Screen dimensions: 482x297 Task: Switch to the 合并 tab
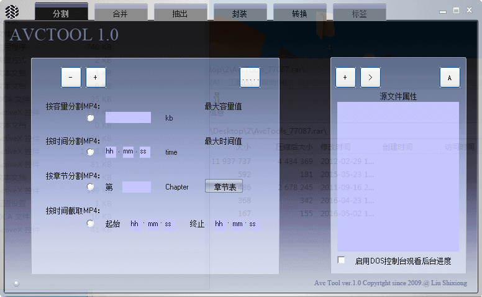coord(120,13)
